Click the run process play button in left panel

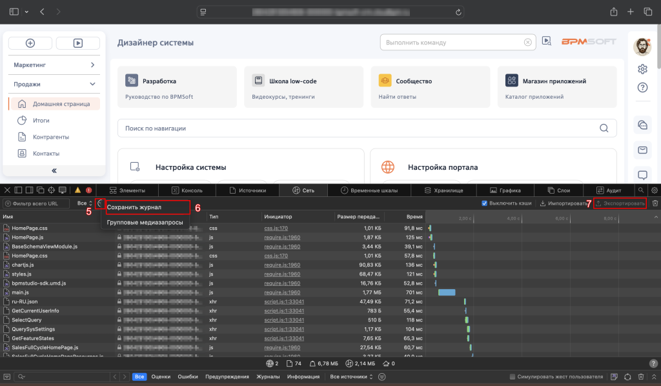point(78,43)
